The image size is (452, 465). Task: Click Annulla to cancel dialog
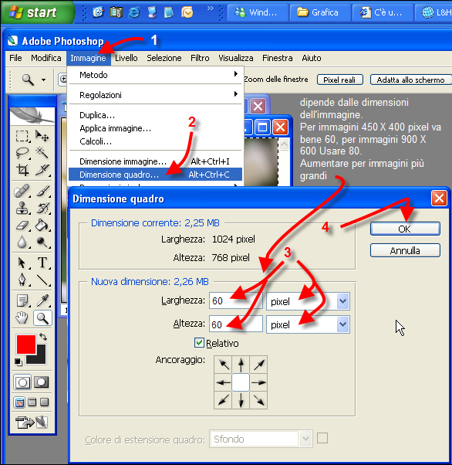pyautogui.click(x=405, y=250)
